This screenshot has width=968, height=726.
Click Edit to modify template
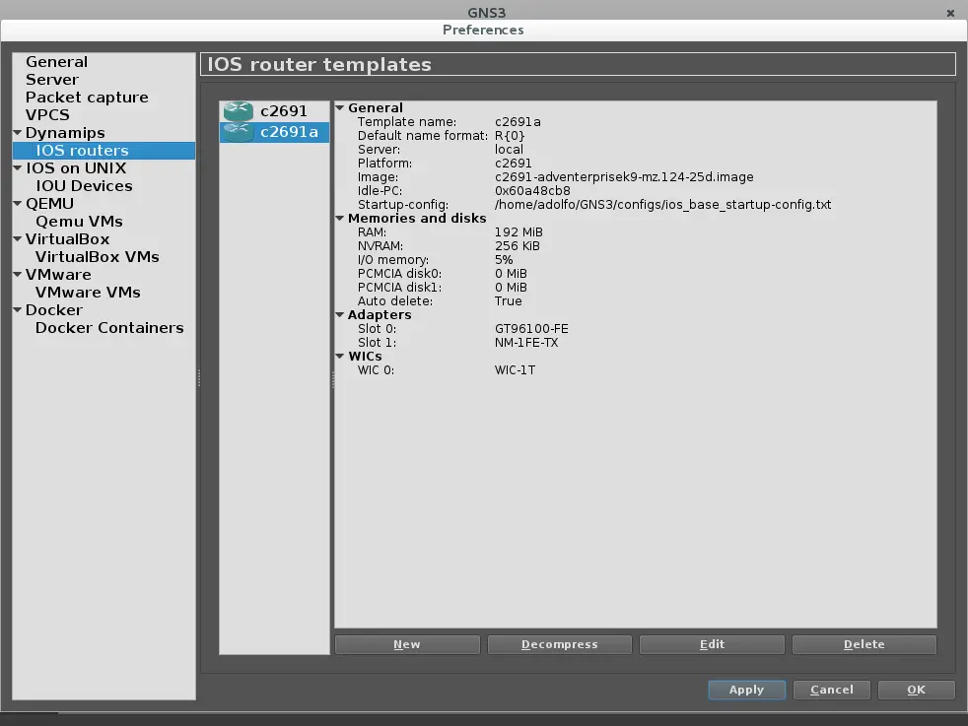point(712,644)
